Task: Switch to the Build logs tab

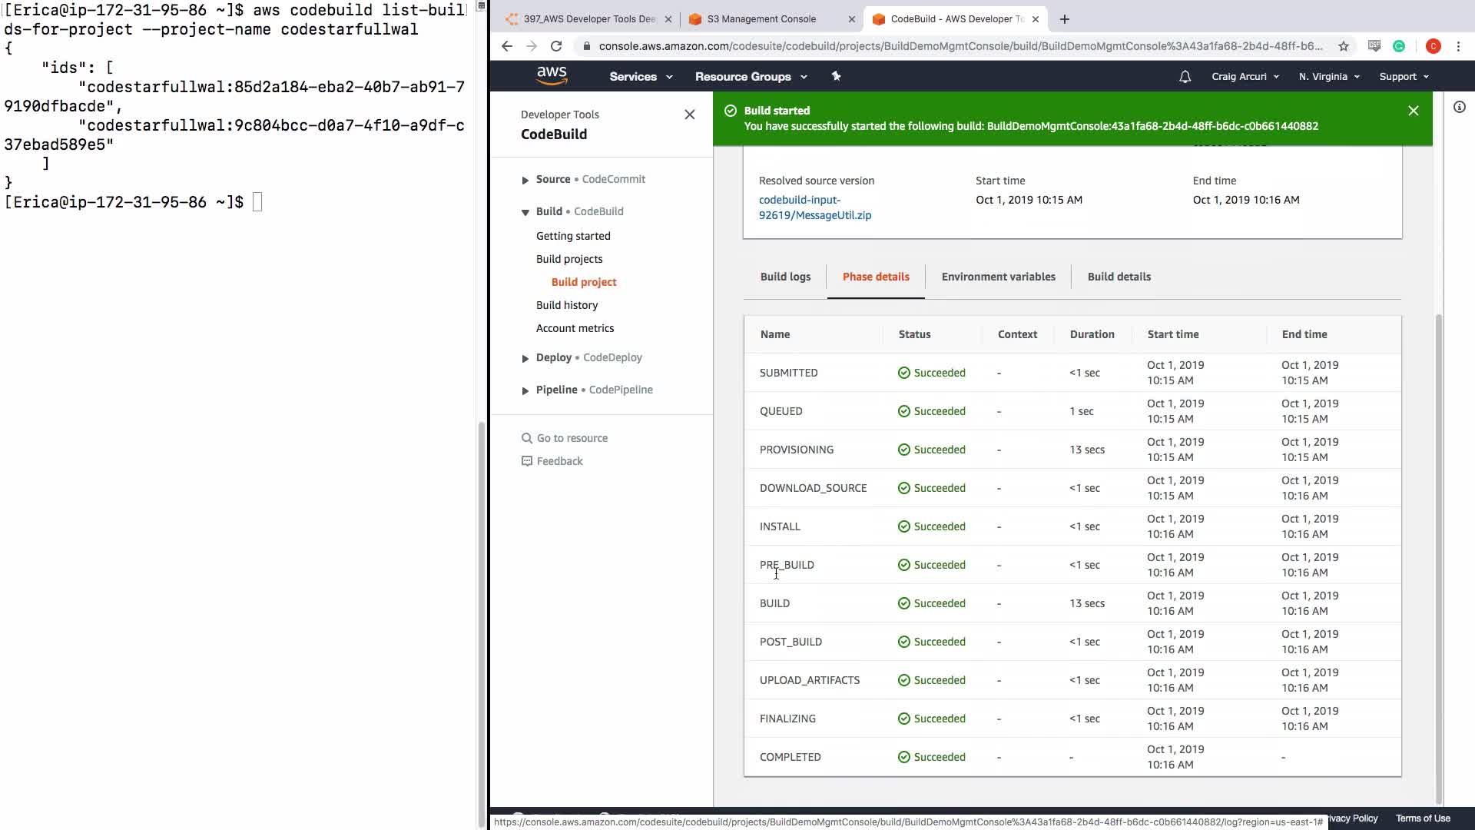Action: tap(785, 277)
